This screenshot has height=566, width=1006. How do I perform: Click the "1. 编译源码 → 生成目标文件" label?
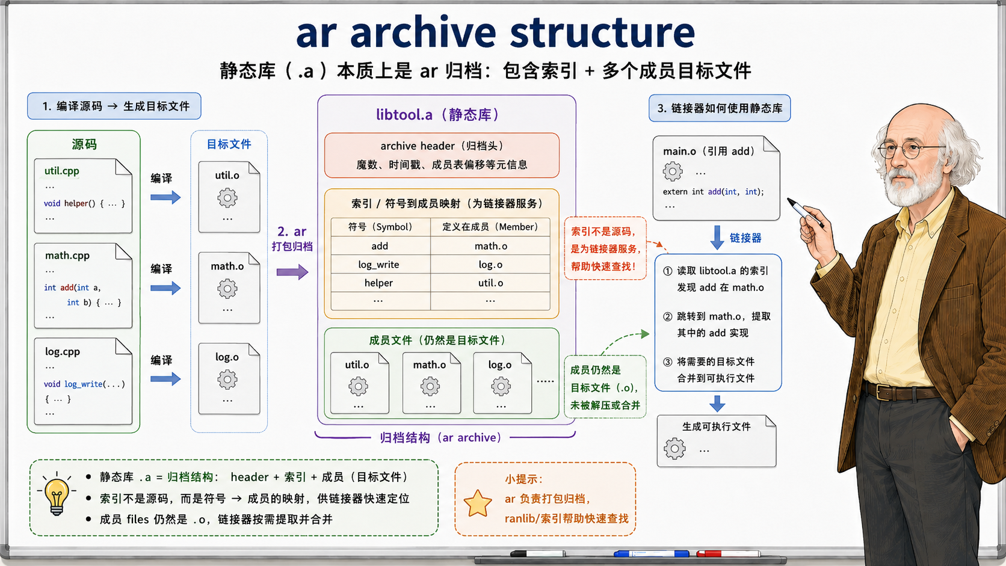click(114, 106)
